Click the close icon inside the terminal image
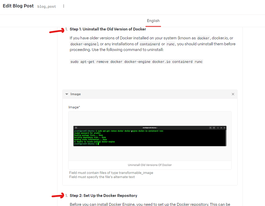Viewport: 265px width, 206px height. click(x=225, y=128)
